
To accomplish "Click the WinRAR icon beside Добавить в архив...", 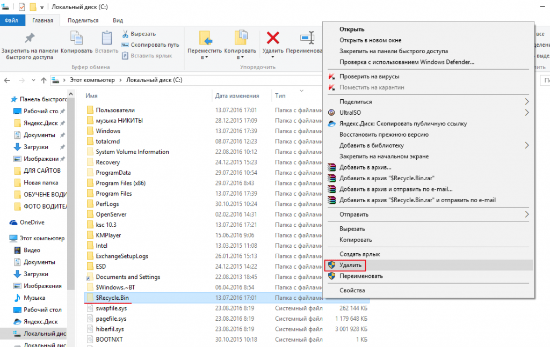I will tap(331, 167).
